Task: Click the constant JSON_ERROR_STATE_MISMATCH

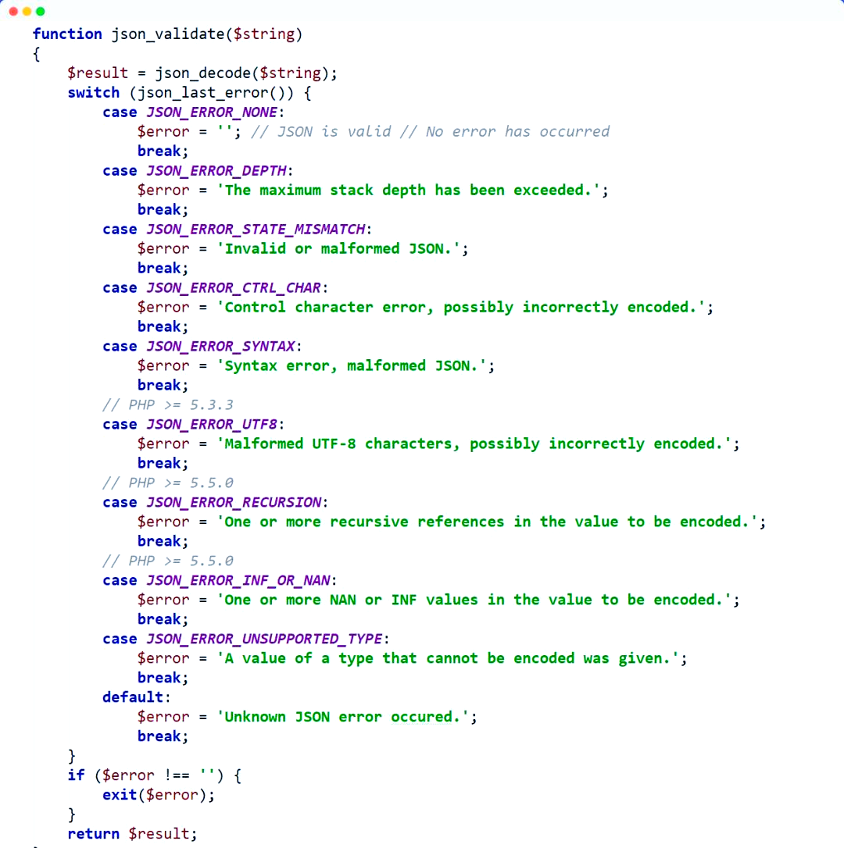Action: (x=256, y=229)
